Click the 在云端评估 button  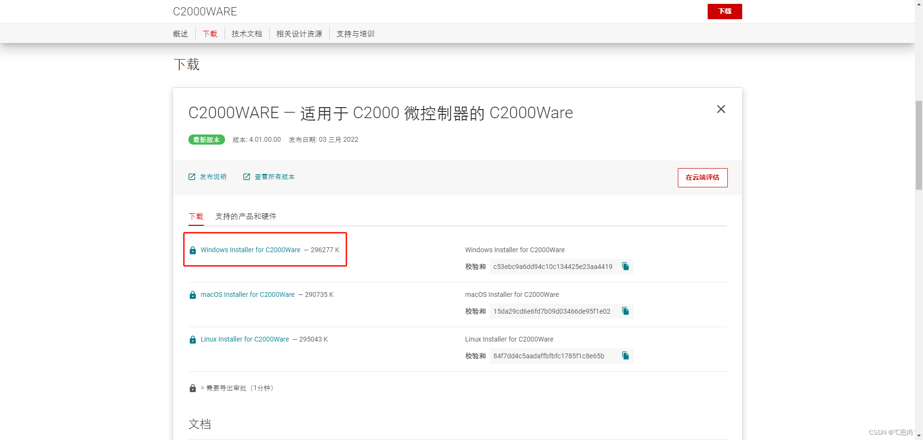click(702, 178)
